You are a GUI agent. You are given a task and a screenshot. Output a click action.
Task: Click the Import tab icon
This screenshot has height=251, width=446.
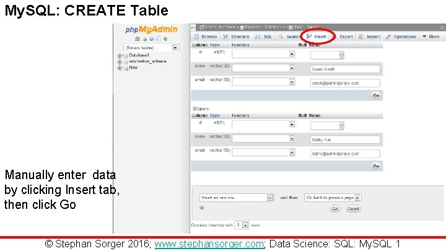tap(361, 37)
